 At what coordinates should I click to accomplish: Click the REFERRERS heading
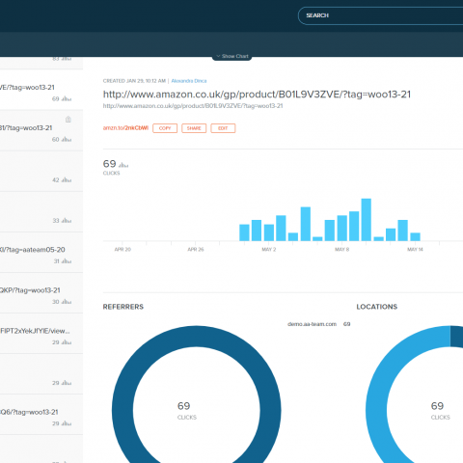coord(123,307)
